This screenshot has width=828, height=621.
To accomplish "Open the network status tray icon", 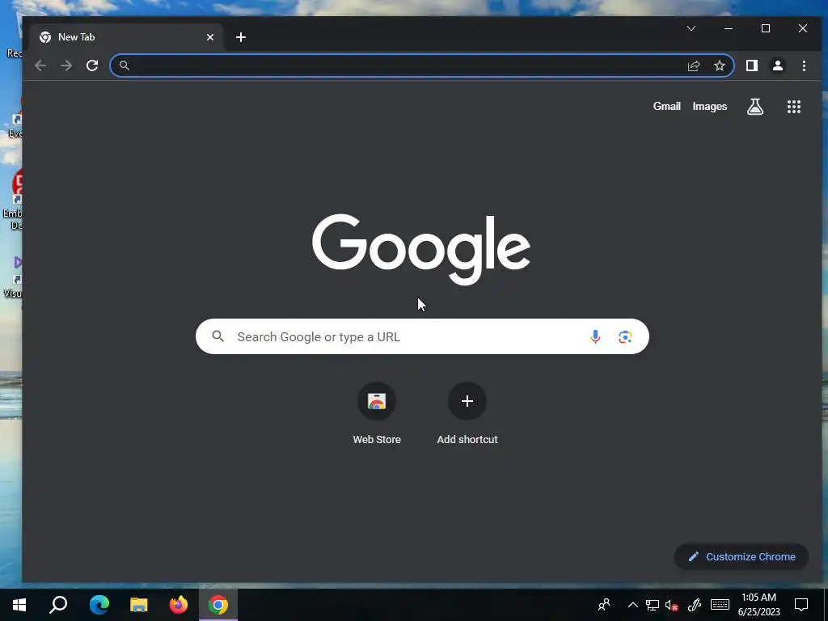I will (x=653, y=605).
